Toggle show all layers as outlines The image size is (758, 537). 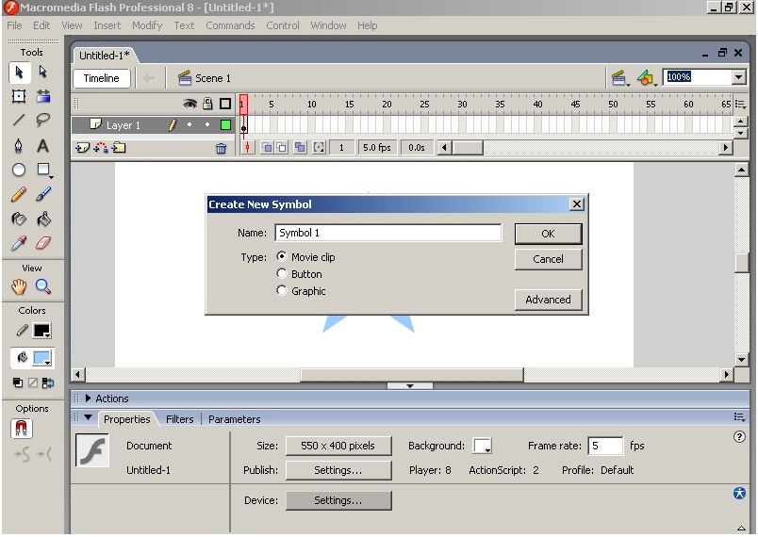click(x=225, y=104)
